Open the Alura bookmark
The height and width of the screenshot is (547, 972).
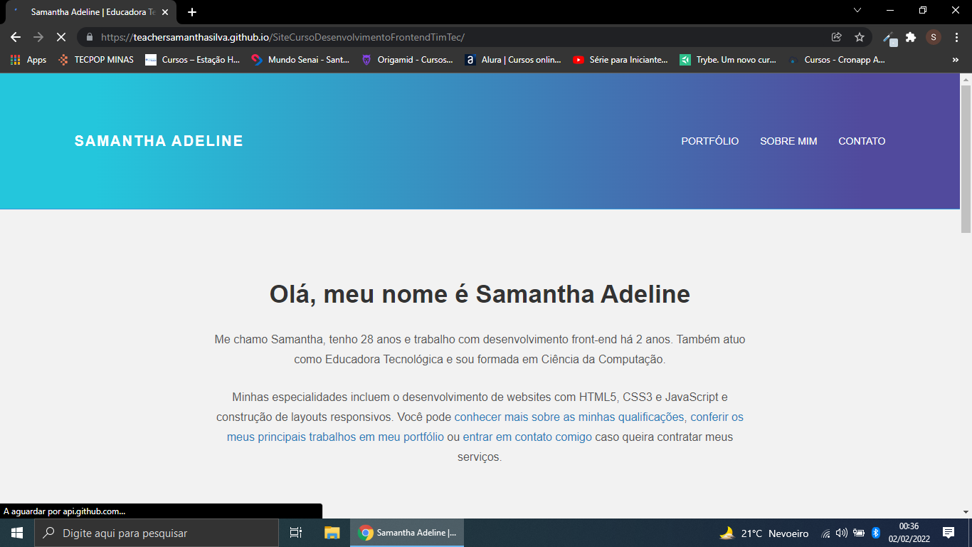514,60
